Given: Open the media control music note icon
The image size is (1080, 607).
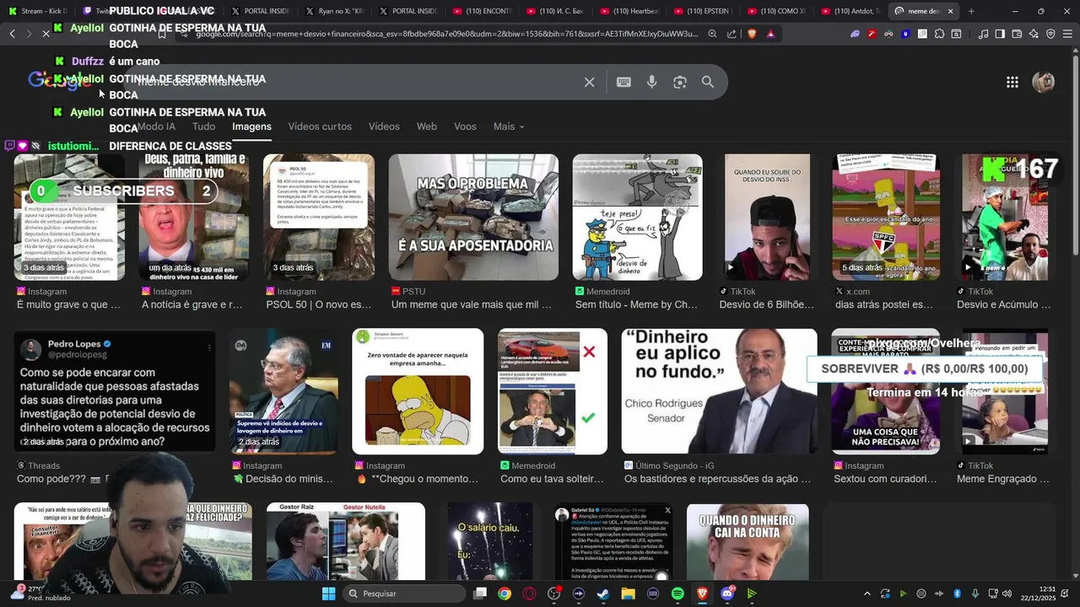Looking at the screenshot, I should [983, 34].
